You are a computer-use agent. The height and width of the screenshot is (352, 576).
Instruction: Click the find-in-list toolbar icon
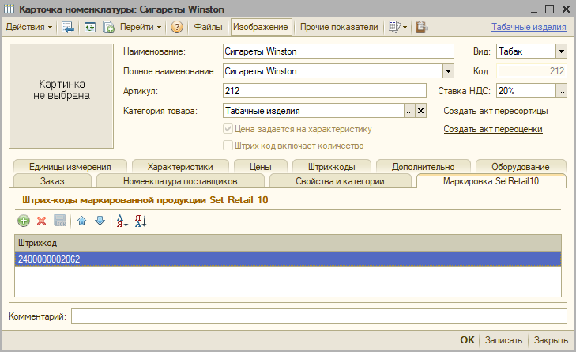point(68,27)
